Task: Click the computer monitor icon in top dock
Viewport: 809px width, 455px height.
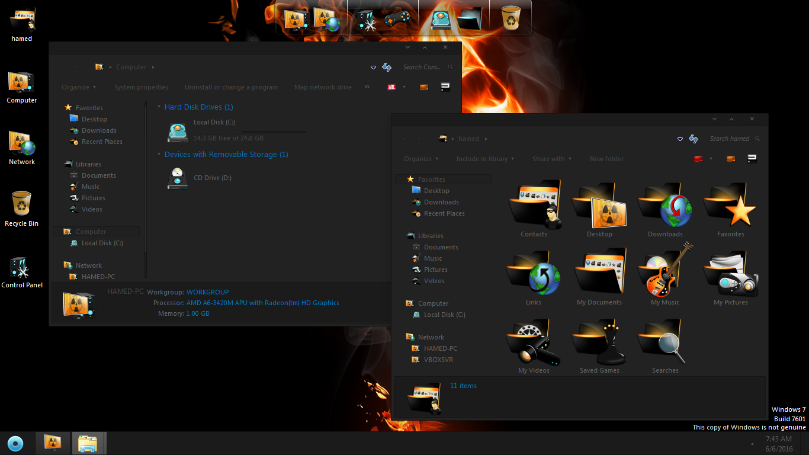Action: [x=296, y=20]
